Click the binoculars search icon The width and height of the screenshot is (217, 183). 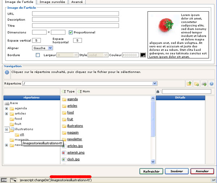click(158, 91)
